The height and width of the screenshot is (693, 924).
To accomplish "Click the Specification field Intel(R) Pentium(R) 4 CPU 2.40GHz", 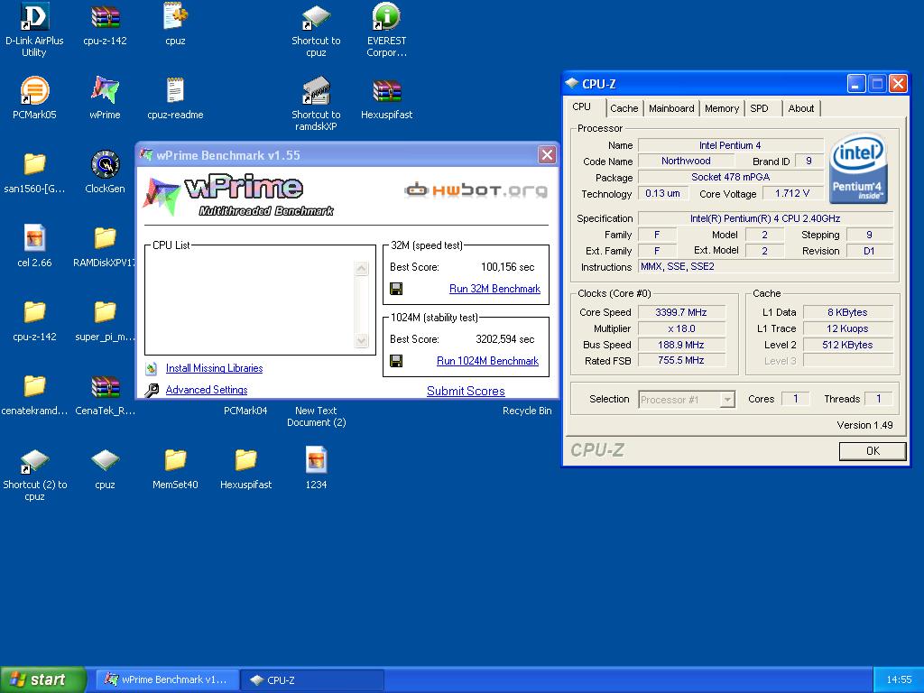I will point(765,218).
